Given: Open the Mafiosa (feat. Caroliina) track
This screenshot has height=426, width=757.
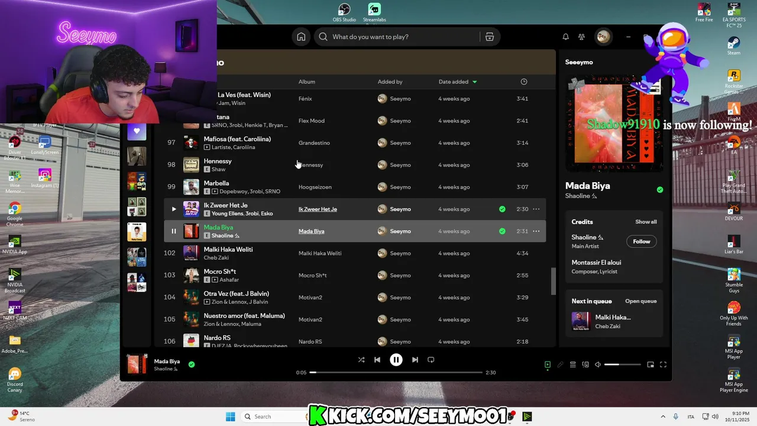Looking at the screenshot, I should pyautogui.click(x=355, y=143).
